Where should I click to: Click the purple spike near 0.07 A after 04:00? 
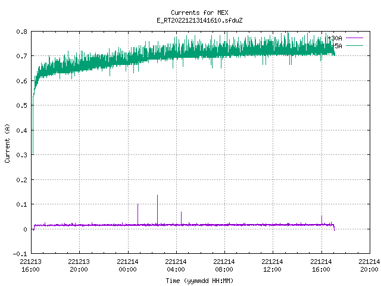pyautogui.click(x=181, y=218)
